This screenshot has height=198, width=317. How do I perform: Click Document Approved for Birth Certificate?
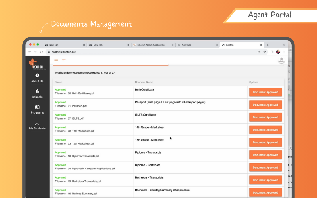(265, 92)
